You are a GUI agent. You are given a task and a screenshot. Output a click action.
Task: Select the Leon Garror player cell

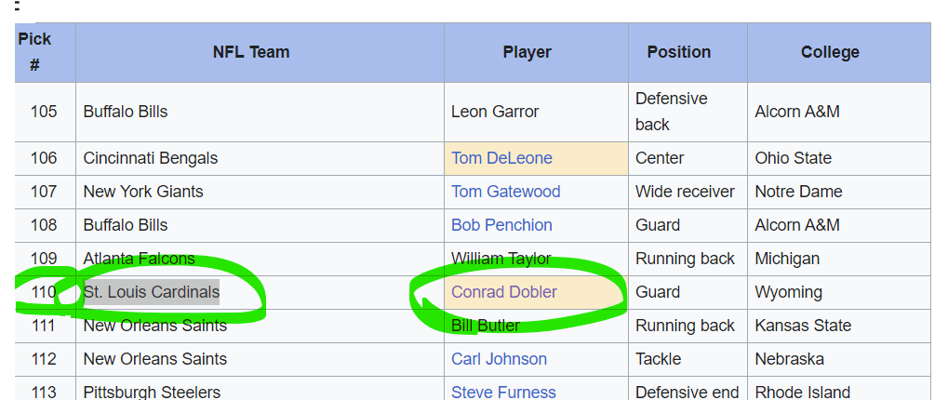pyautogui.click(x=495, y=112)
